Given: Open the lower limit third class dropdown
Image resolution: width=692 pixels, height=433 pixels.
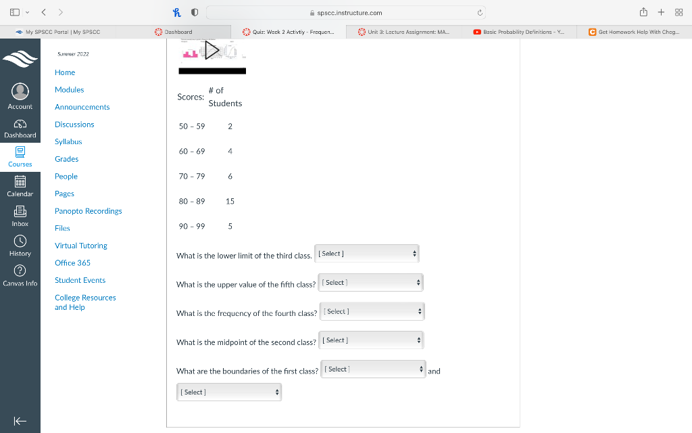Looking at the screenshot, I should tap(366, 253).
